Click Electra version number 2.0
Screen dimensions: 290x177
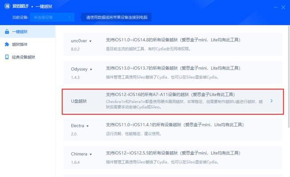point(74,134)
